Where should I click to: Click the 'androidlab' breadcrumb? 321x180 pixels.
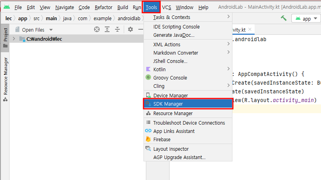point(129,19)
